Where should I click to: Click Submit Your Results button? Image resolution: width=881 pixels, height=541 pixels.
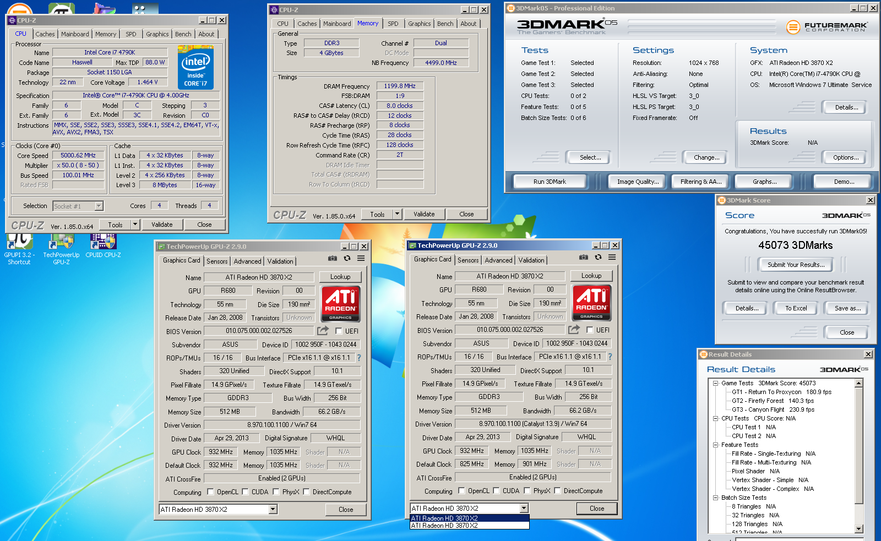tap(796, 265)
